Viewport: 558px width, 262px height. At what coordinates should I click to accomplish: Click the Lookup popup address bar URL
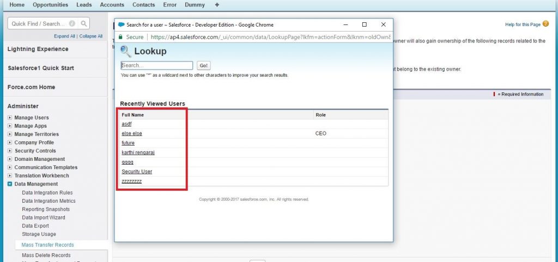pos(270,37)
